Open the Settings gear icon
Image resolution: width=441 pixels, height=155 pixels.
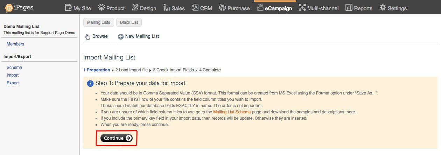(383, 8)
